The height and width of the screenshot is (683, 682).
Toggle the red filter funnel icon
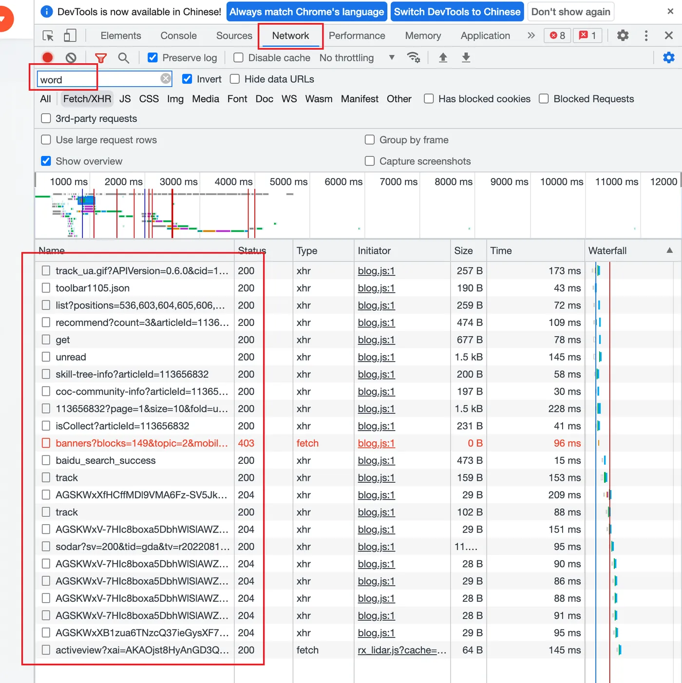(x=101, y=58)
